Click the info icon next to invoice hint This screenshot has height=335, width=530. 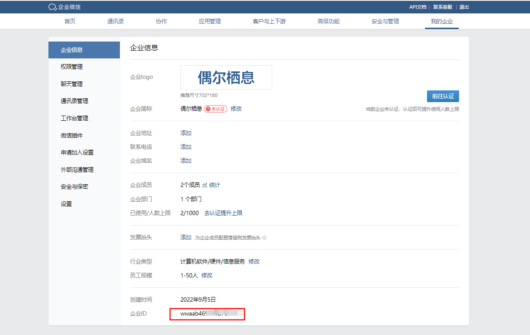tap(264, 238)
